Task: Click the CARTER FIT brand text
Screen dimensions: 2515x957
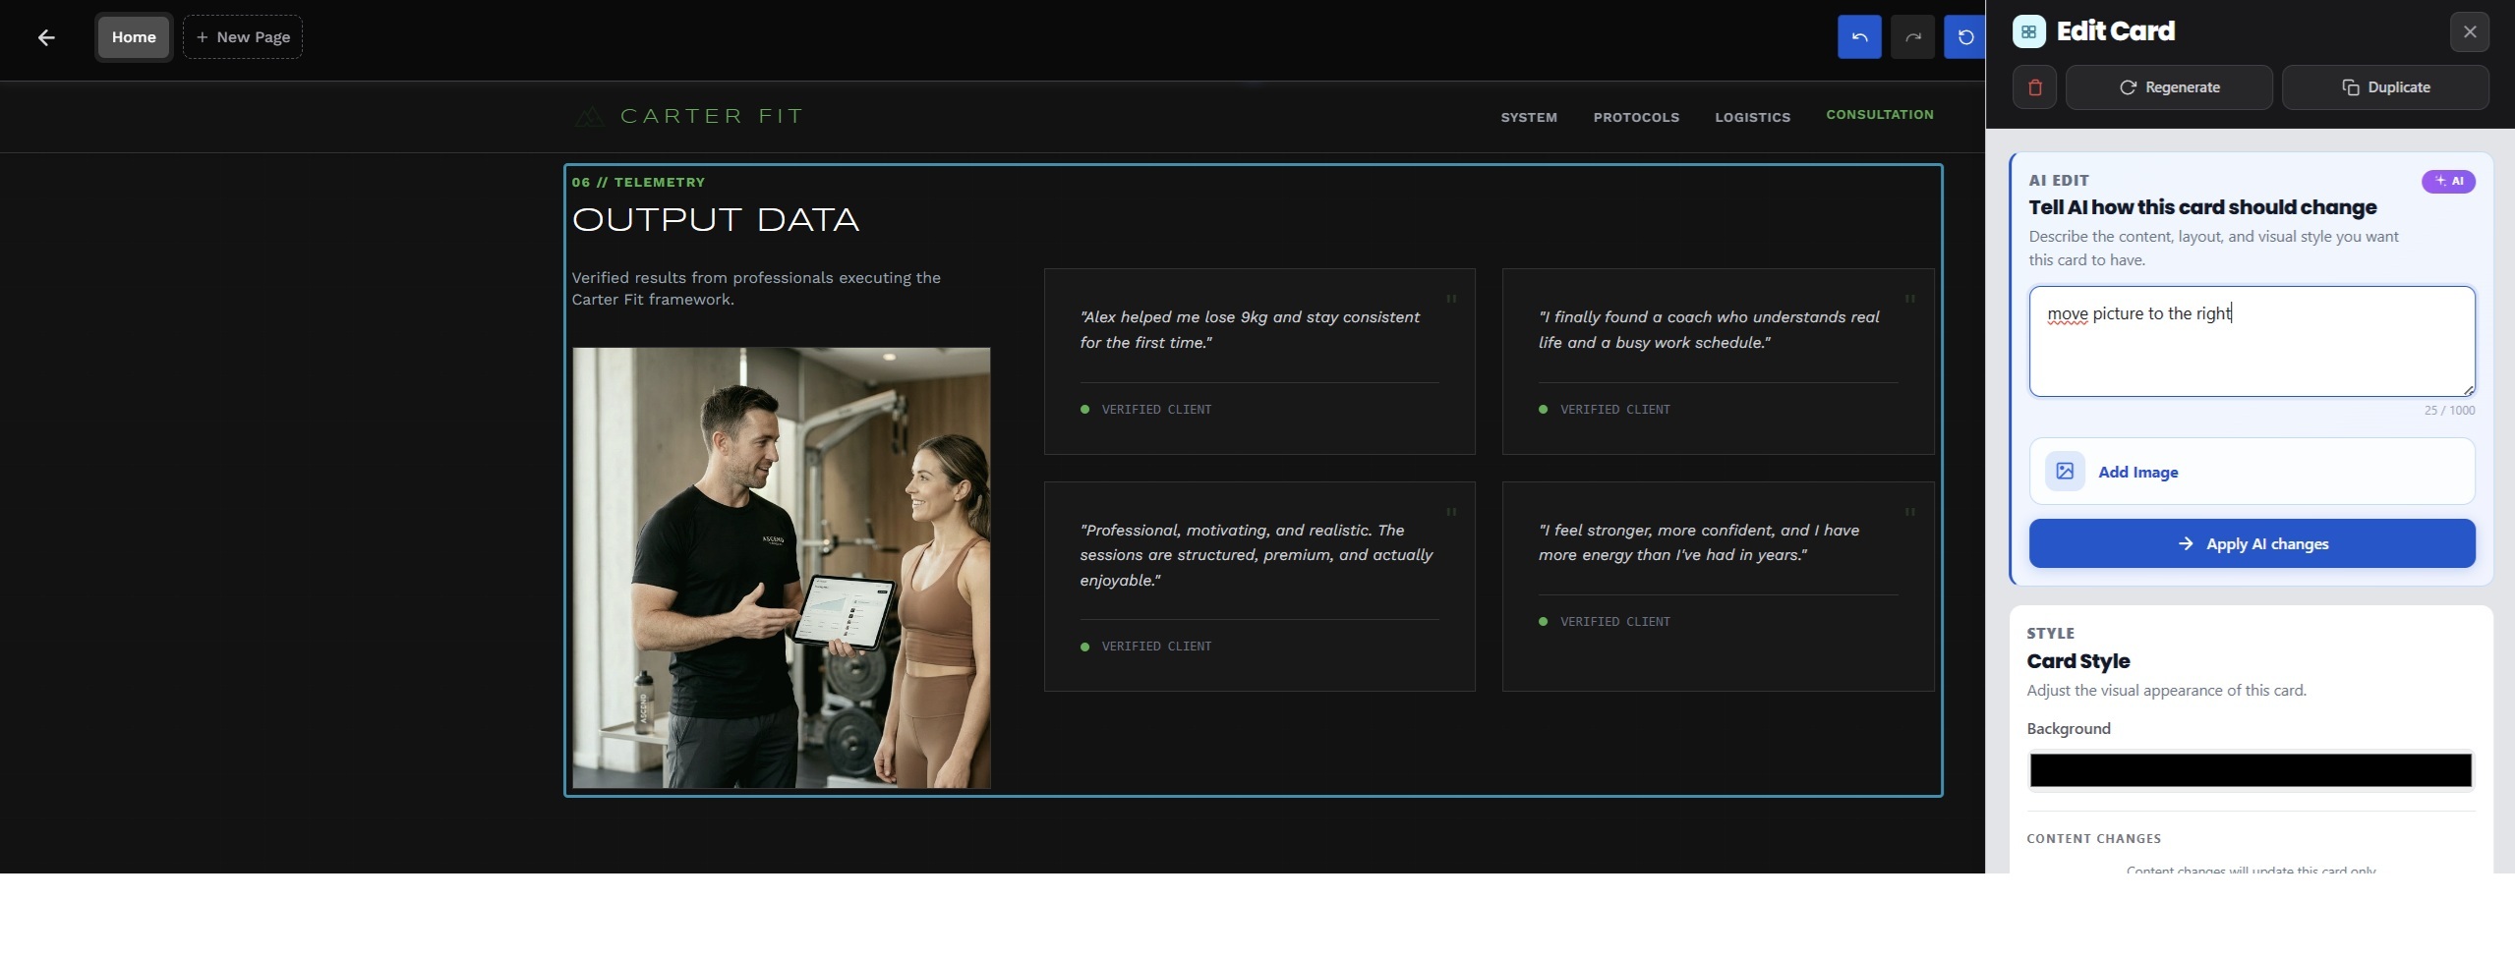Action: (x=712, y=117)
